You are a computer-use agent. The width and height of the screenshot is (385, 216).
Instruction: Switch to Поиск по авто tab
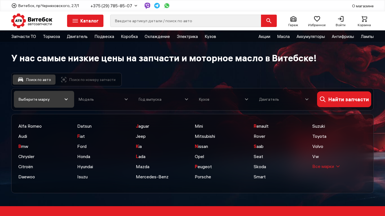[x=34, y=80]
